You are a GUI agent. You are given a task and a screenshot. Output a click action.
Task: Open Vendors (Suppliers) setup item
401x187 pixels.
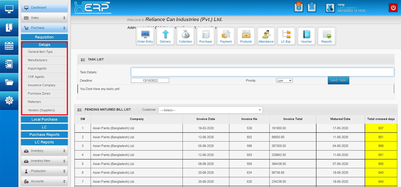(x=41, y=110)
